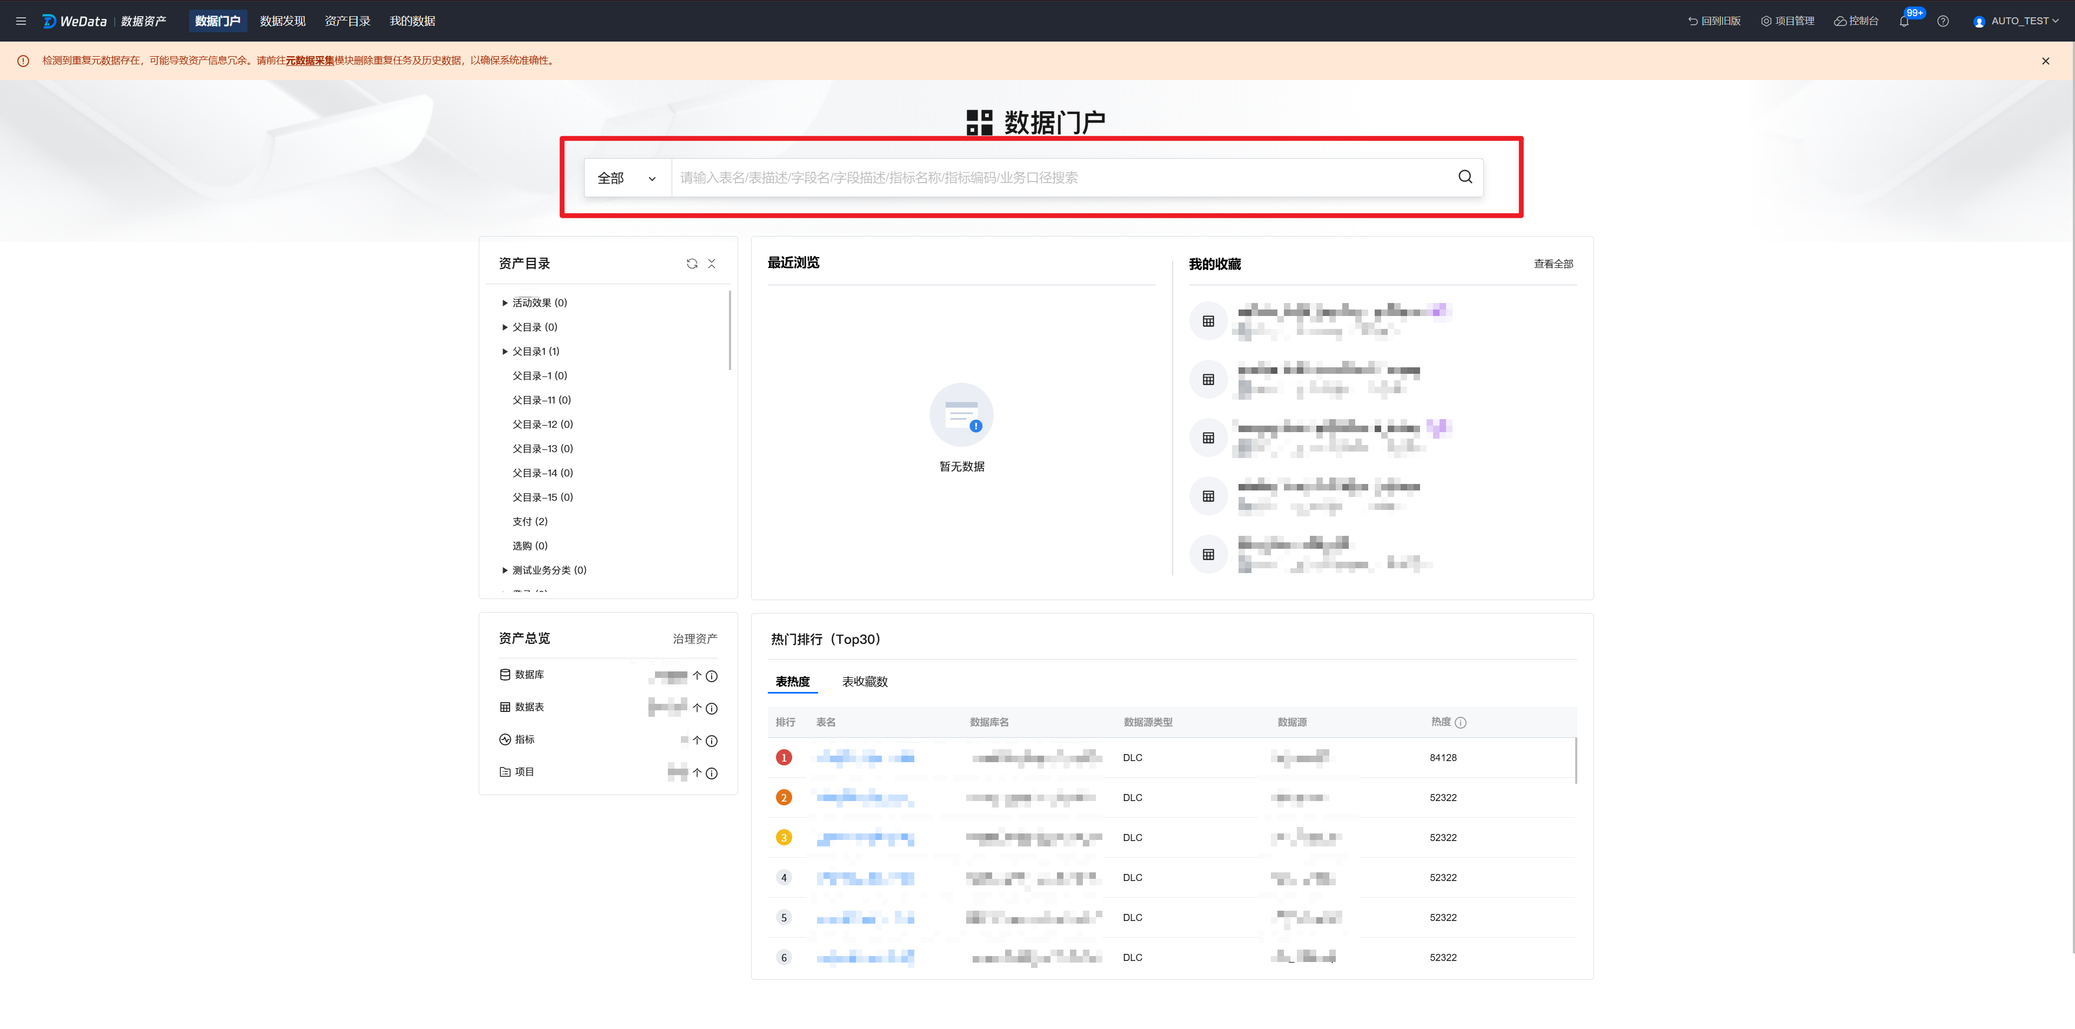
Task: Click the 数据源类型 column header
Action: click(x=1148, y=722)
